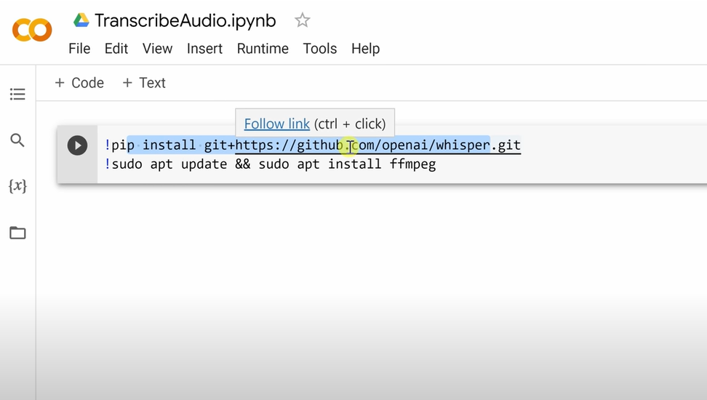Show the variables inspector {x}

(17, 186)
